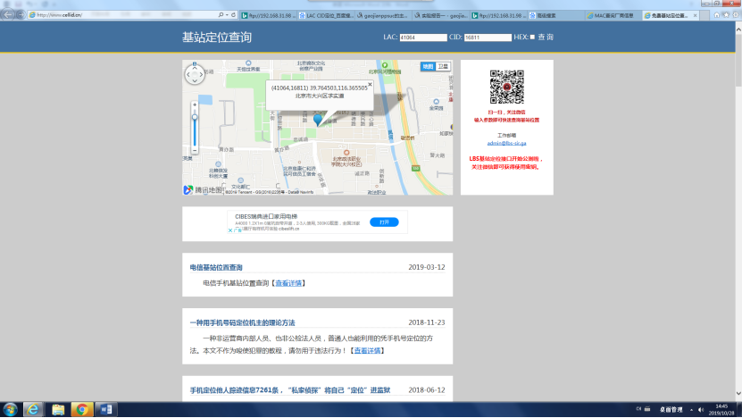This screenshot has height=418, width=742.
Task: Click the 桌面管理 tray item
Action: [671, 409]
